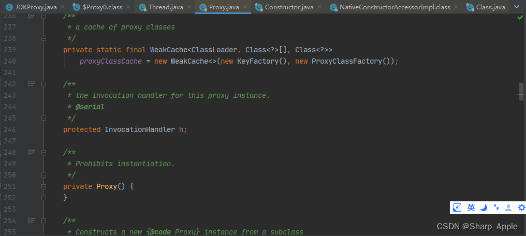Click ClassLoader in WeakCache declaration
This screenshot has width=526, height=236.
[214, 50]
